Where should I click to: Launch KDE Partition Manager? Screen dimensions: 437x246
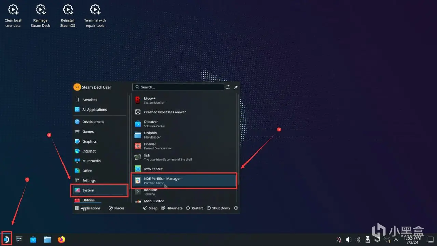pos(184,180)
